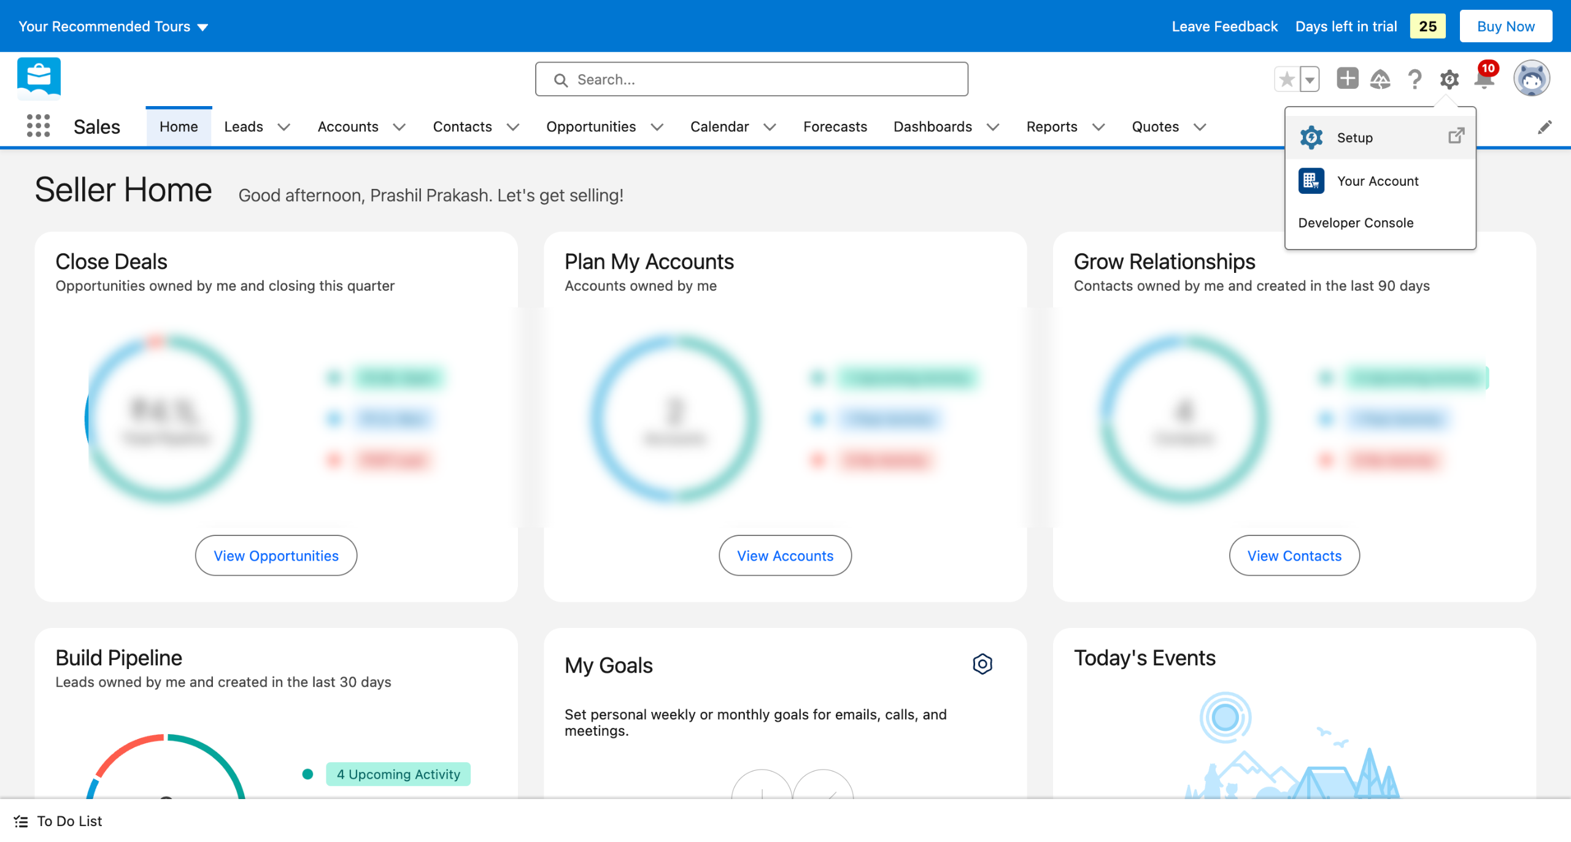Click the Setup gear icon in header
This screenshot has width=1571, height=842.
pyautogui.click(x=1449, y=79)
